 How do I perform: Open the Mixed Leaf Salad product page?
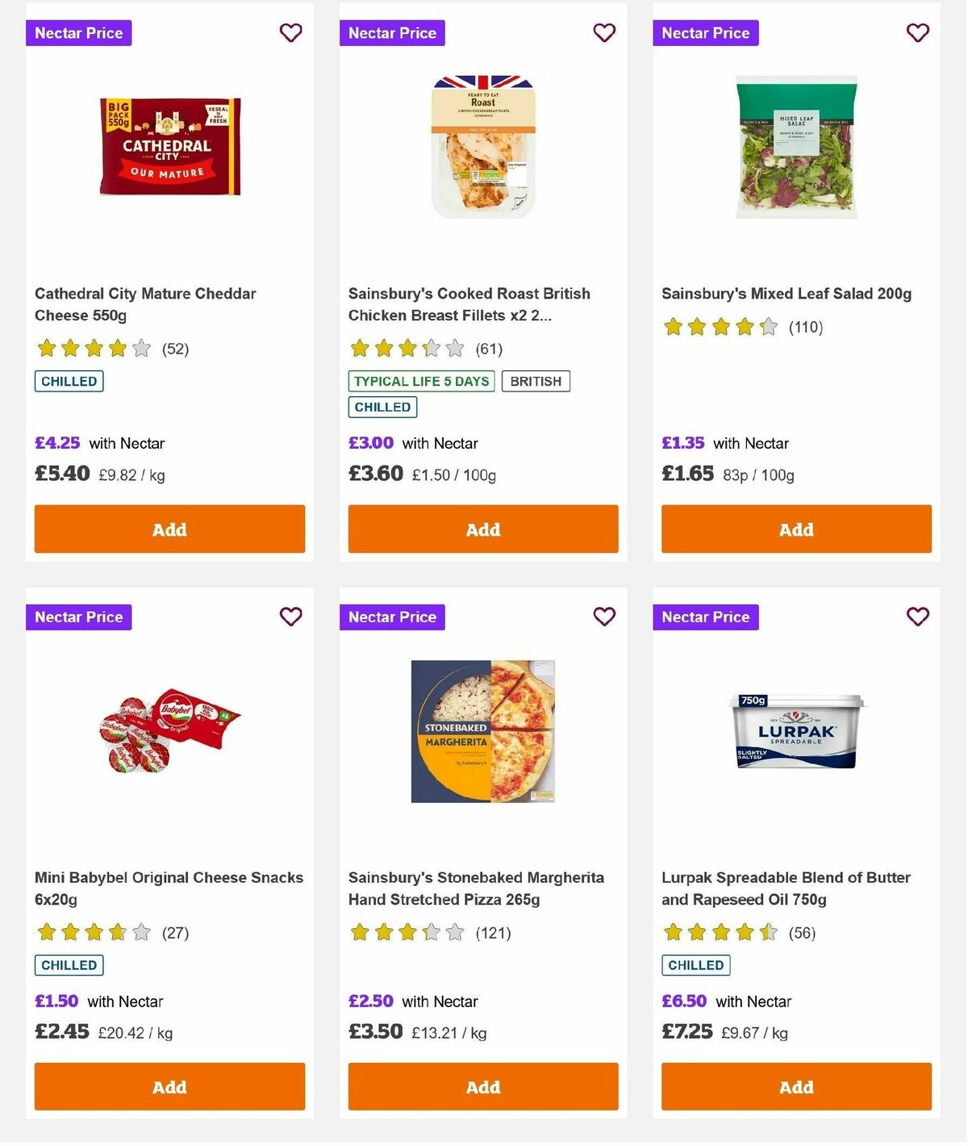point(786,293)
